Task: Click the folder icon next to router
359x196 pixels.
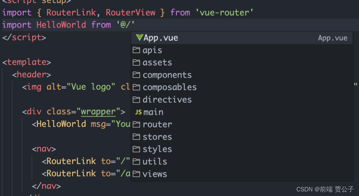Action: pyautogui.click(x=136, y=125)
